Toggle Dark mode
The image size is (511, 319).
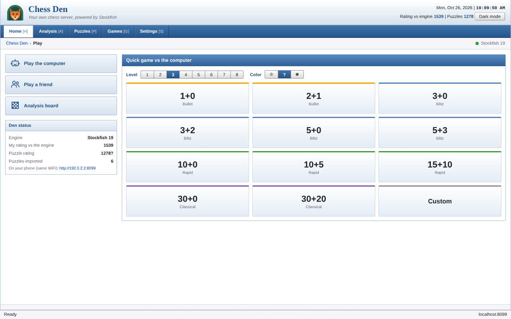[x=490, y=16]
